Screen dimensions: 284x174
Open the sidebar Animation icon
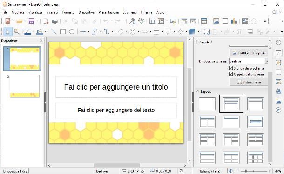click(278, 63)
